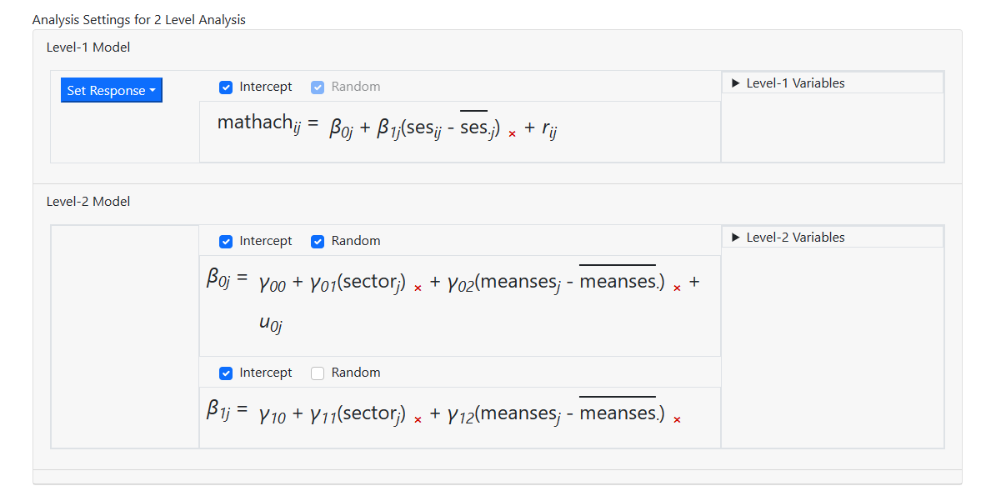The image size is (981, 496).
Task: Remove the ses predictor from Level-1 equation
Action: coord(512,133)
